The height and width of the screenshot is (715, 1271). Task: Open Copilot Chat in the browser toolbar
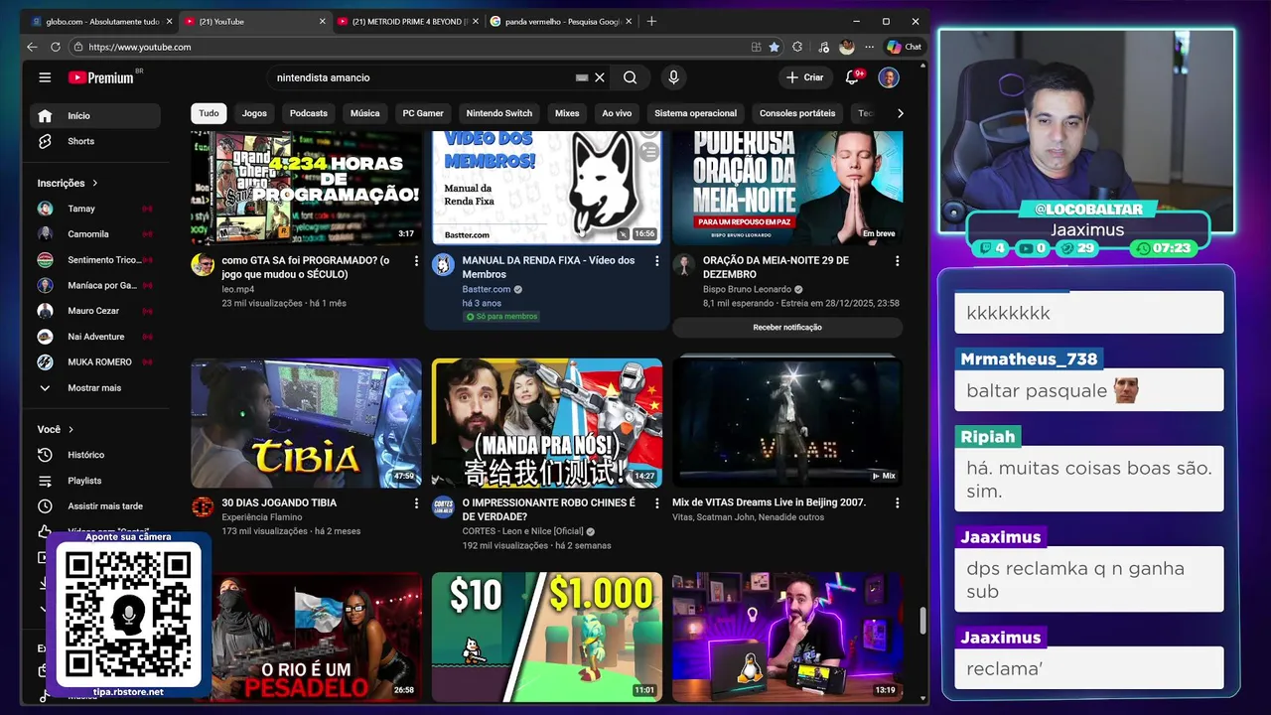click(905, 47)
